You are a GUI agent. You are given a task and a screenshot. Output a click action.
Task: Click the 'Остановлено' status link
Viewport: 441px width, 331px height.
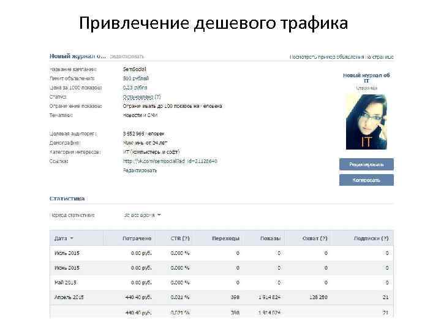[x=138, y=97]
